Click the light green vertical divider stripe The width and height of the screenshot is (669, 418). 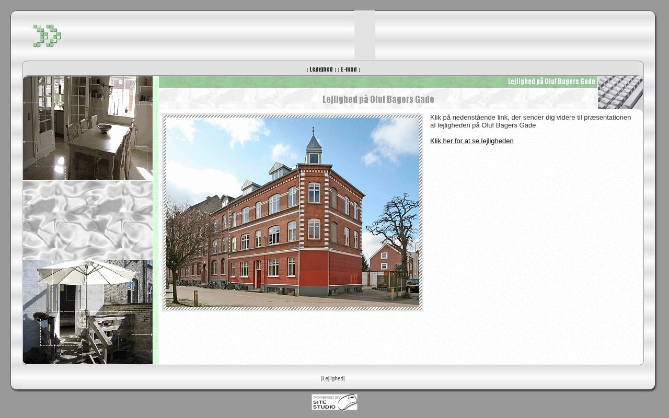click(x=155, y=220)
